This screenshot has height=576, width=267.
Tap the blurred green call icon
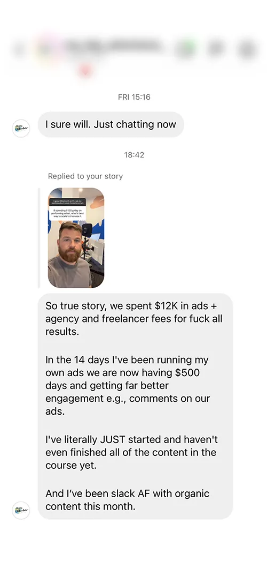pos(186,48)
